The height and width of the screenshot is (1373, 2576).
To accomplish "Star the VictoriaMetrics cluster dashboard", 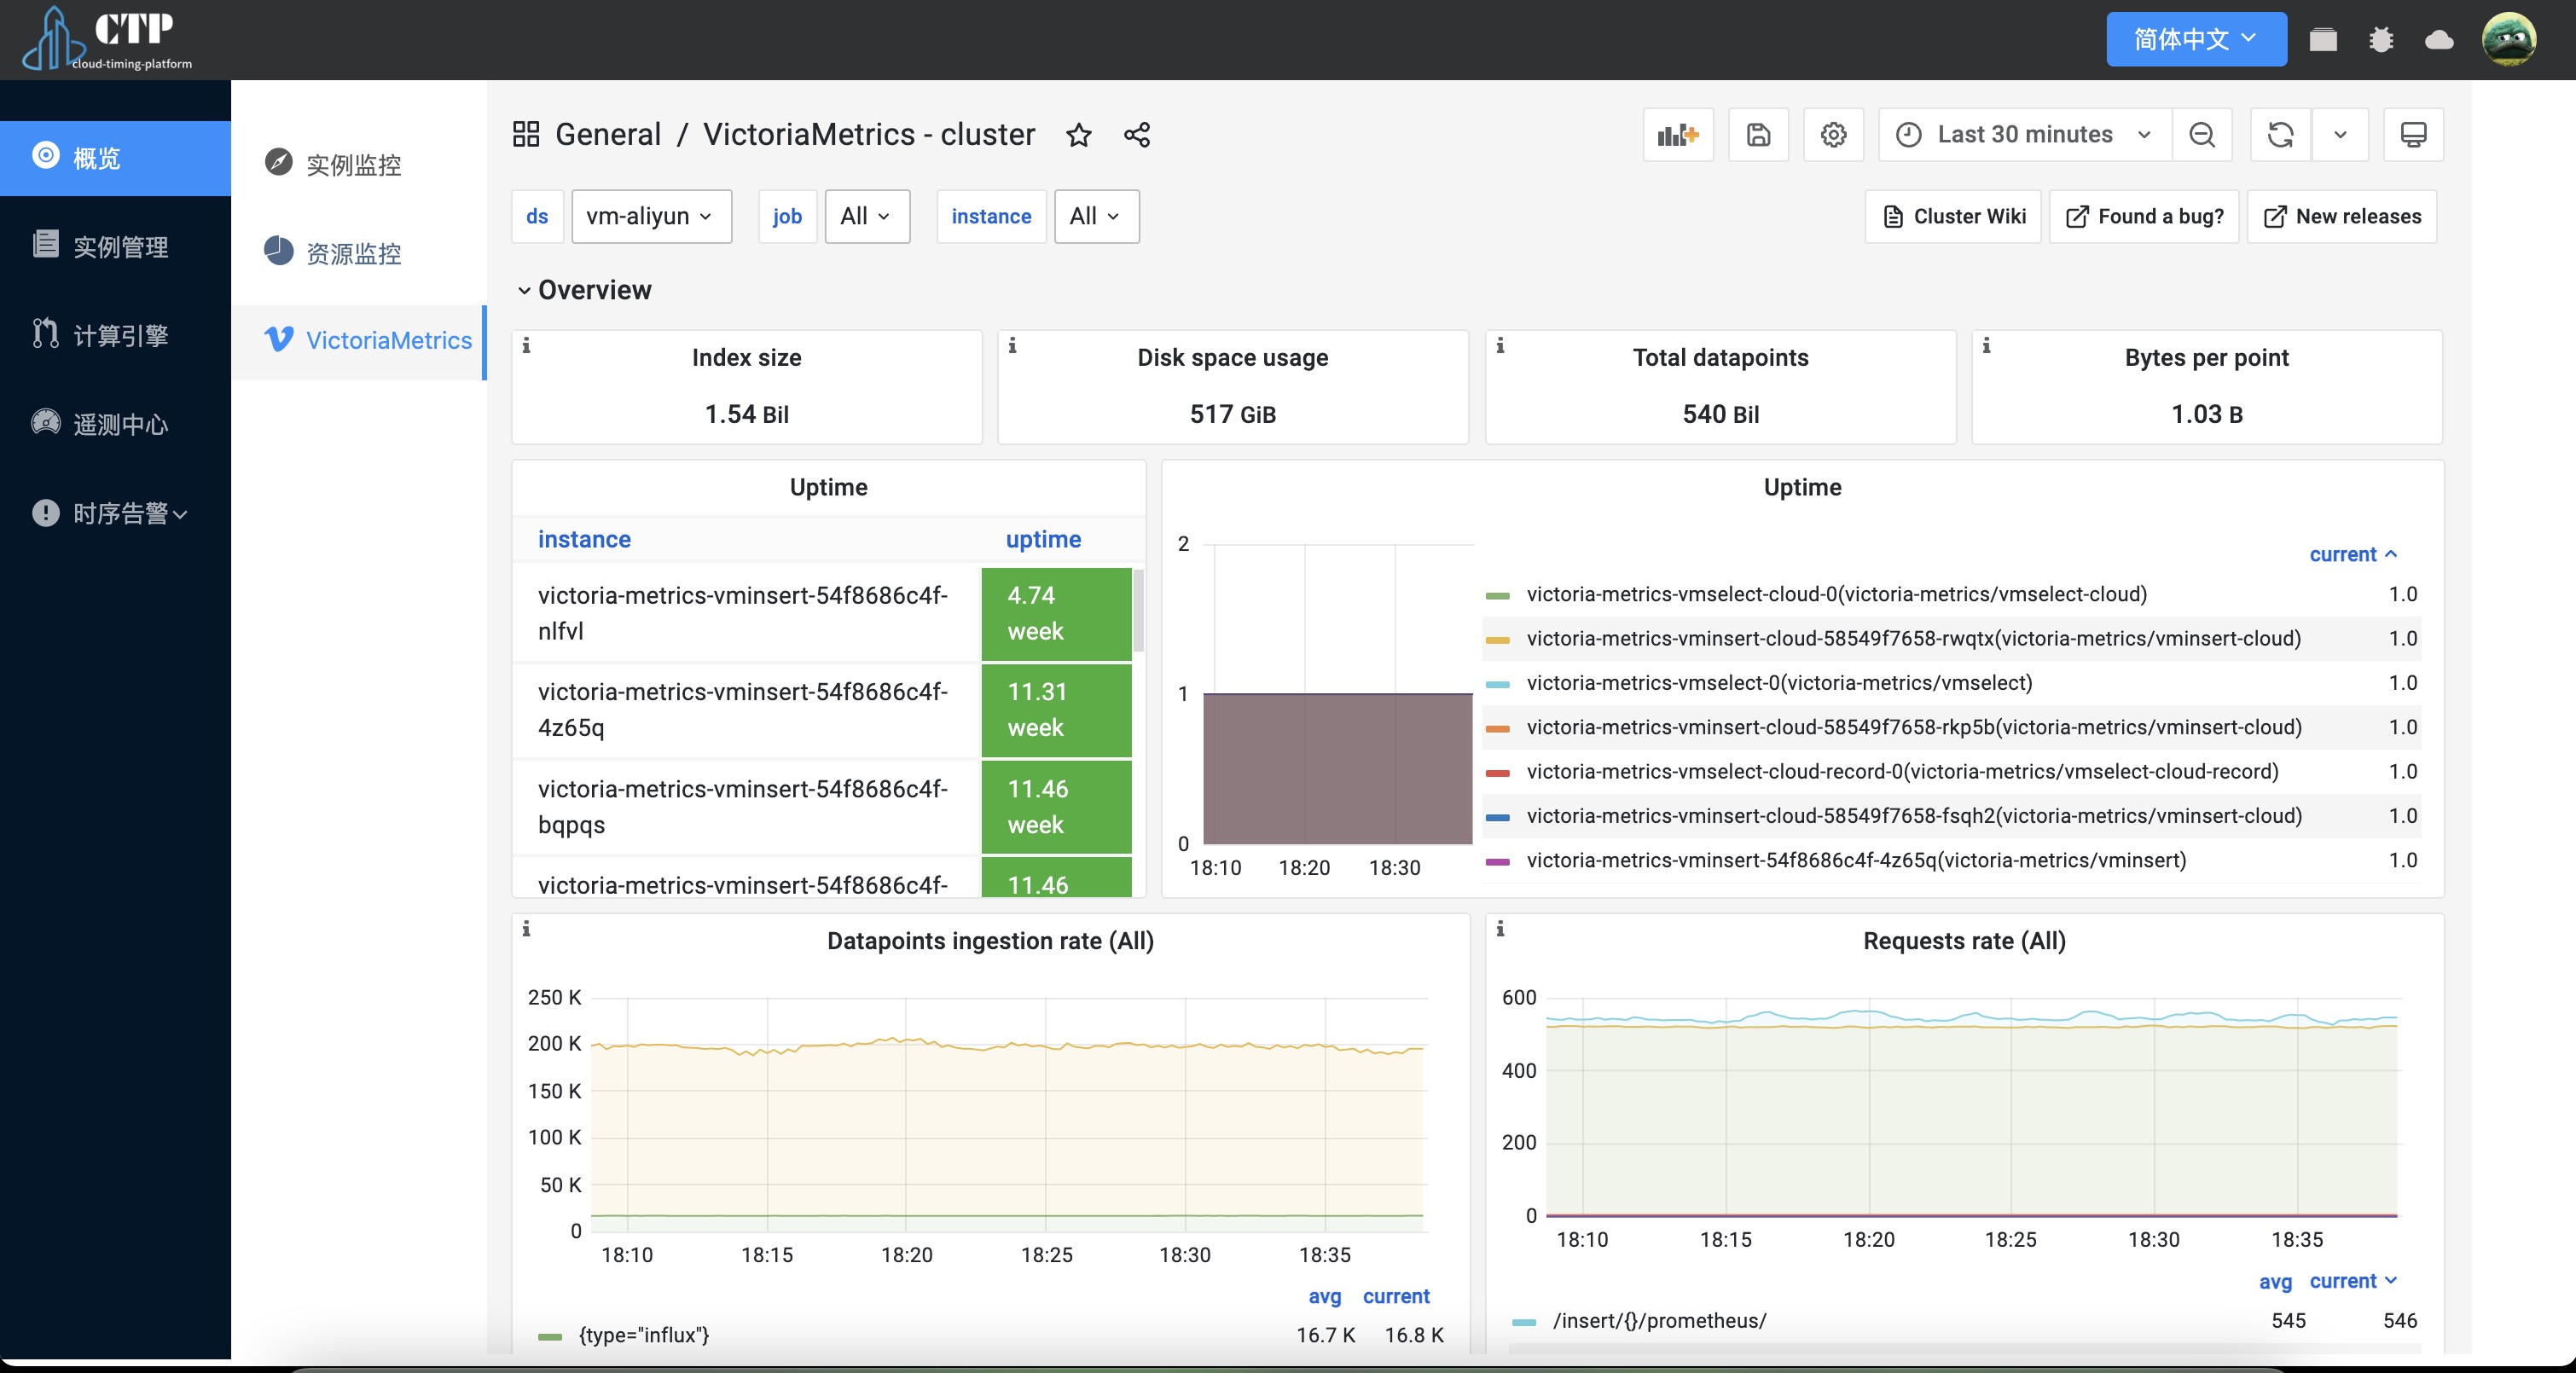I will click(1079, 135).
